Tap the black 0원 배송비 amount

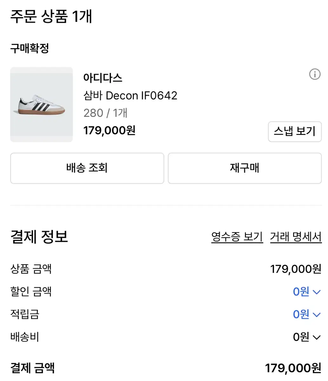pyautogui.click(x=301, y=337)
